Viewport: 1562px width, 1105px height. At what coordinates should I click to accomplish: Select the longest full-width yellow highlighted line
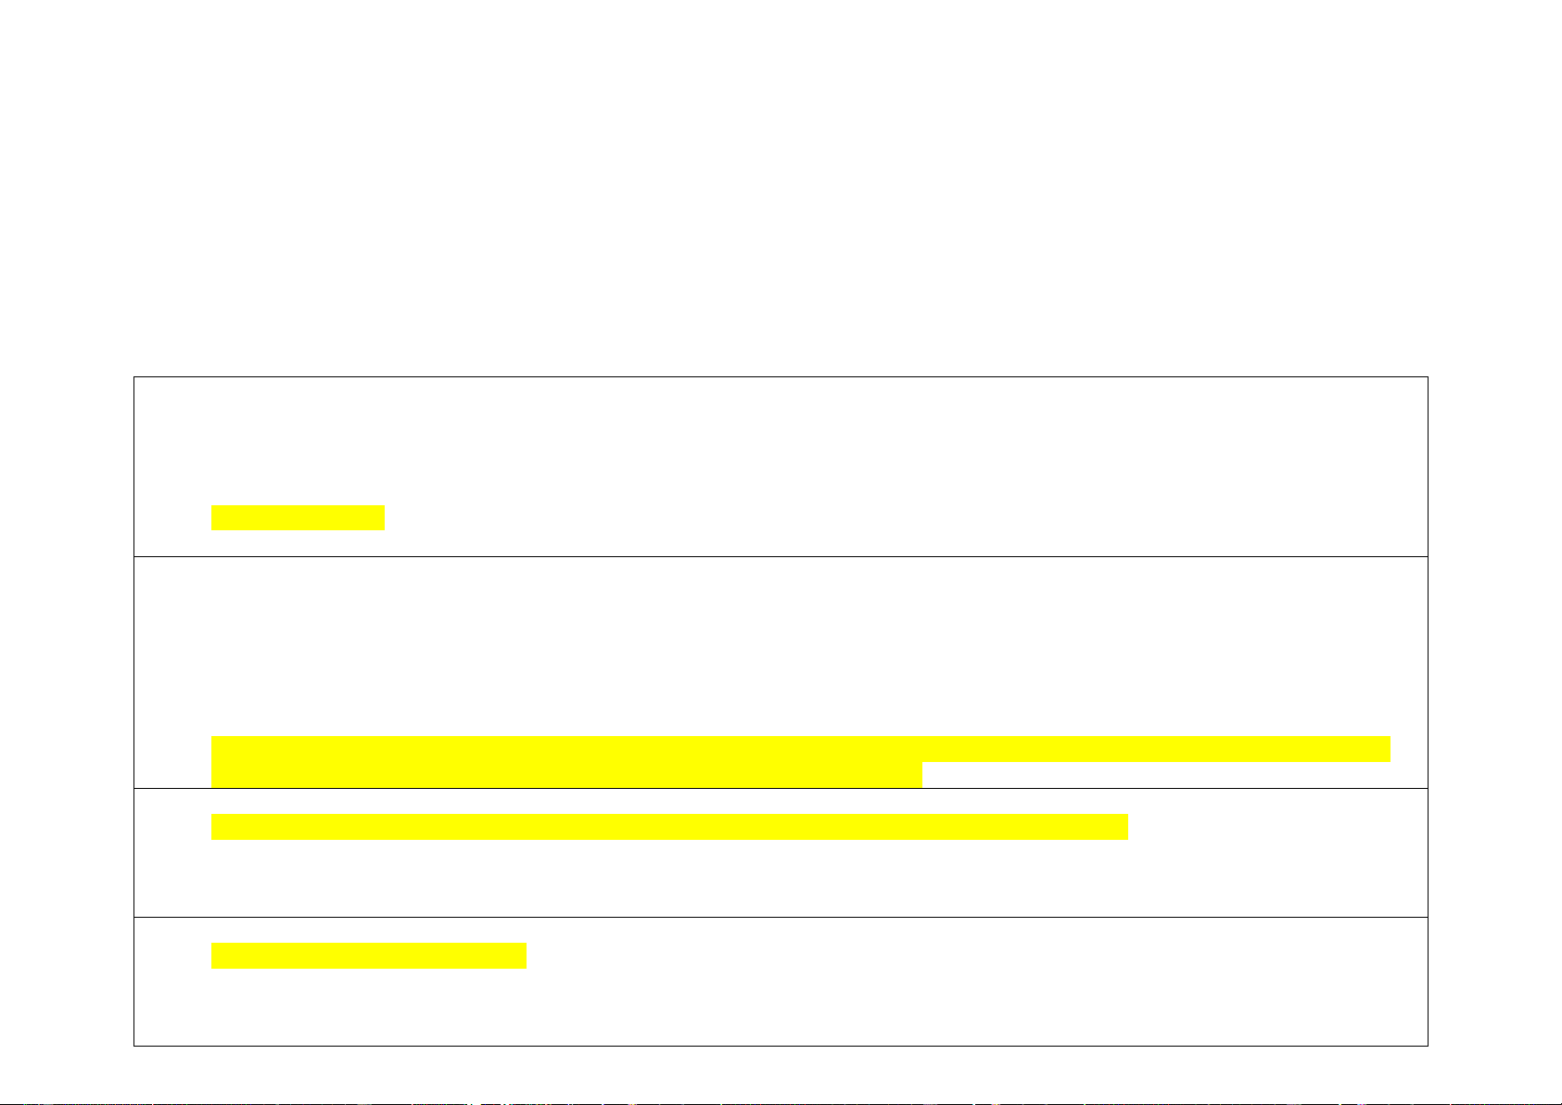click(x=801, y=749)
